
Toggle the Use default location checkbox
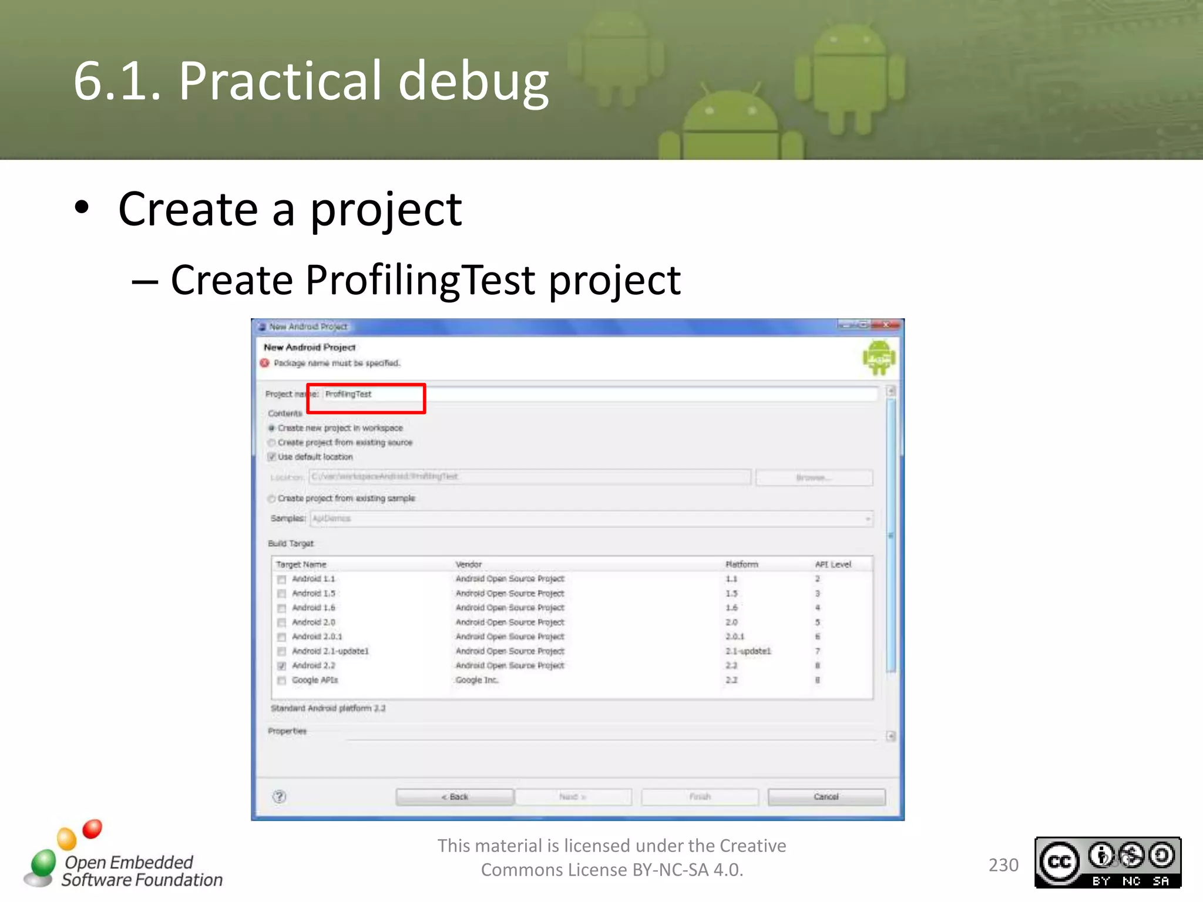coord(271,457)
